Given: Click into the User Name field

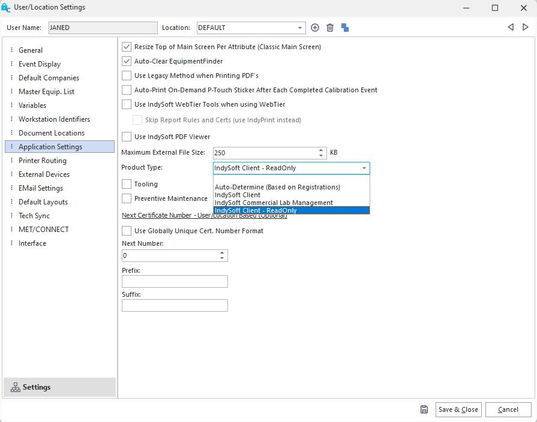Looking at the screenshot, I should [x=103, y=28].
